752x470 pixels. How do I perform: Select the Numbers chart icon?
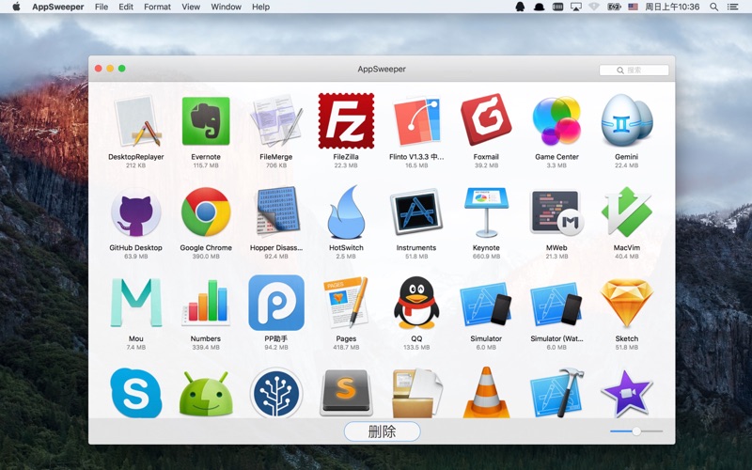click(x=206, y=303)
